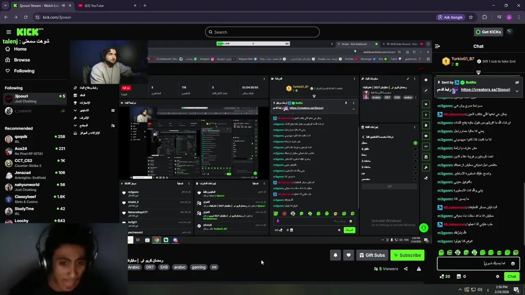Click the share stream icon
The height and width of the screenshot is (295, 525).
click(406, 269)
